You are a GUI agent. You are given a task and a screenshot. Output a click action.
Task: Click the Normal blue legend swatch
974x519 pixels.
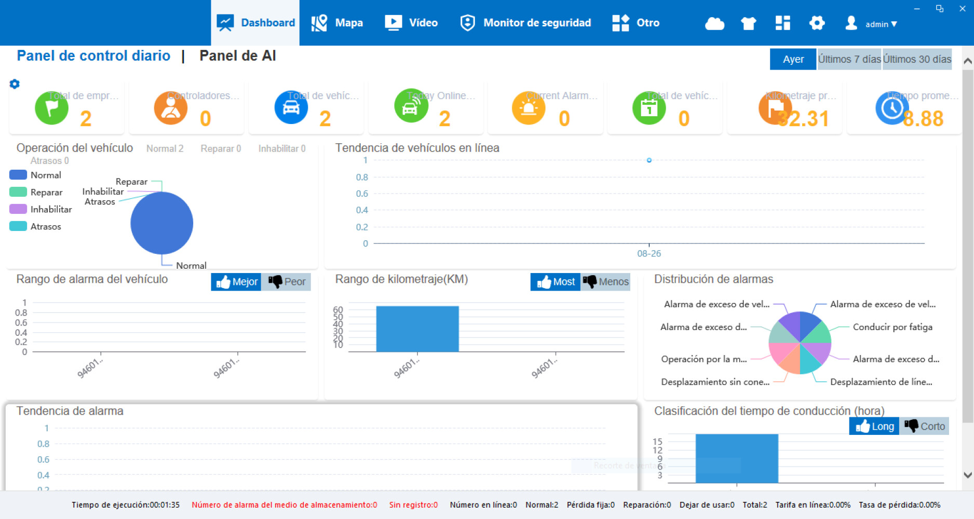18,175
